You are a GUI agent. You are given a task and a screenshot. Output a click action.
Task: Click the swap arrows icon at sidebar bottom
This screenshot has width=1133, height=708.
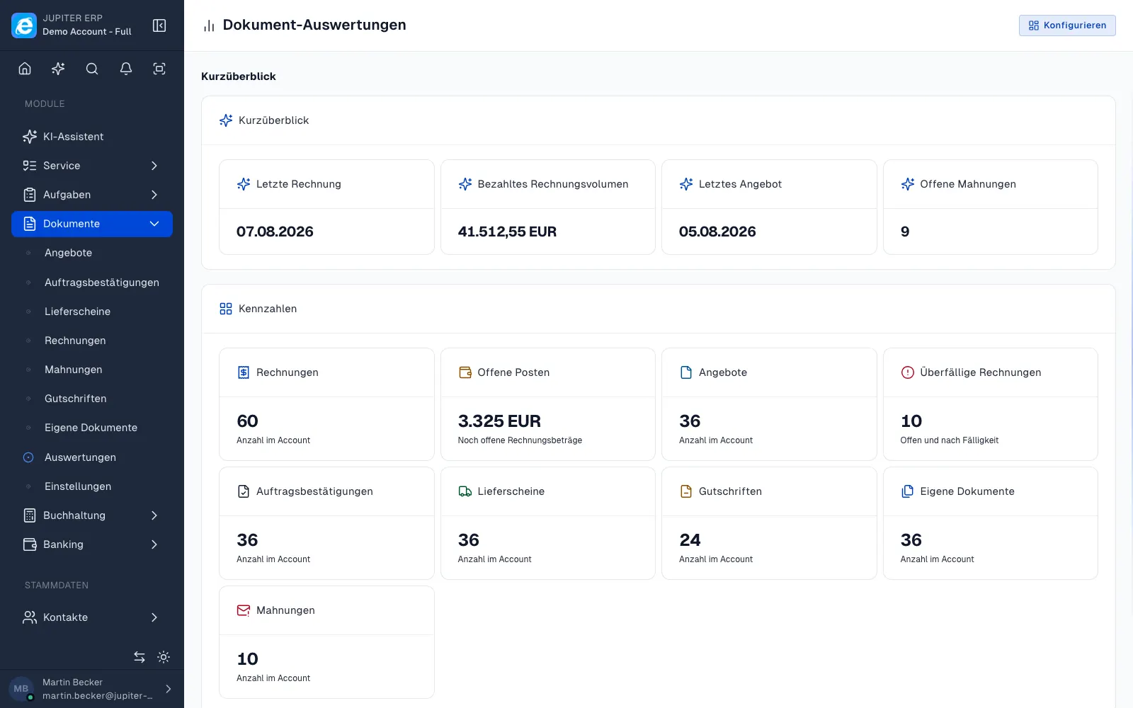(x=140, y=657)
